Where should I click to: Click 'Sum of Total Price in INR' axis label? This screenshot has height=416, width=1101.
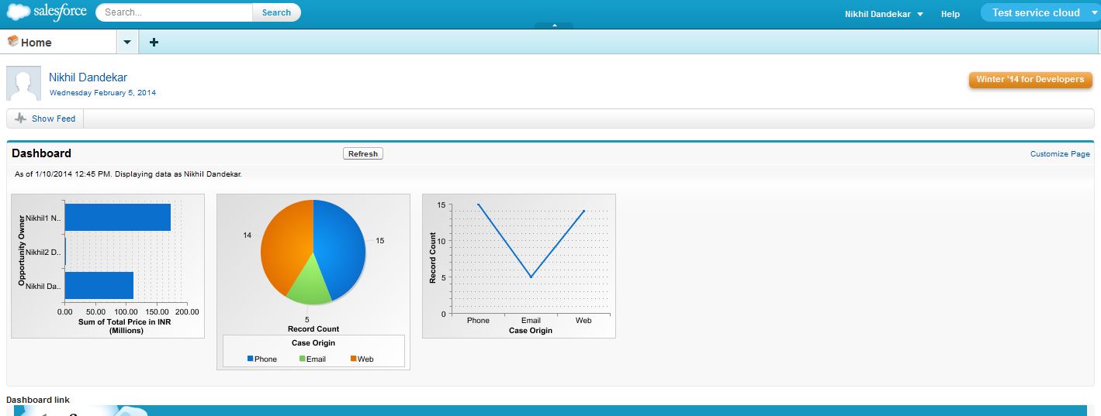pyautogui.click(x=125, y=321)
